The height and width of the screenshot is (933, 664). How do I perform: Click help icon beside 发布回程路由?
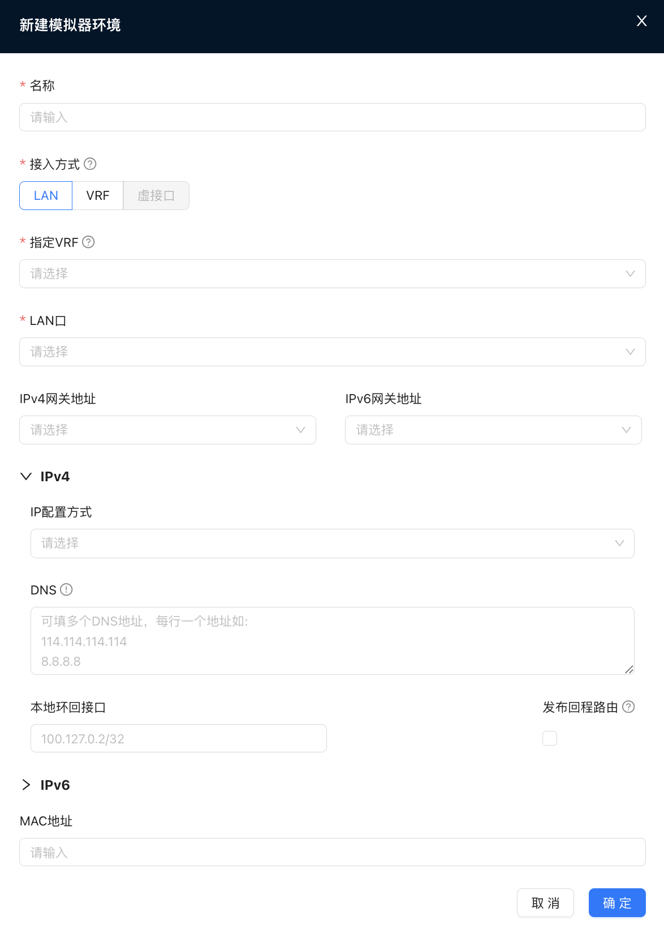click(628, 707)
